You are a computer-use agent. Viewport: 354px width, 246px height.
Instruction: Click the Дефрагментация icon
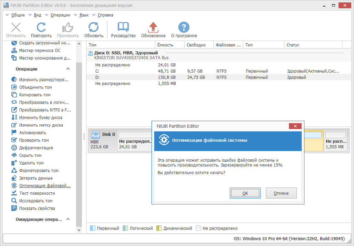[14, 148]
